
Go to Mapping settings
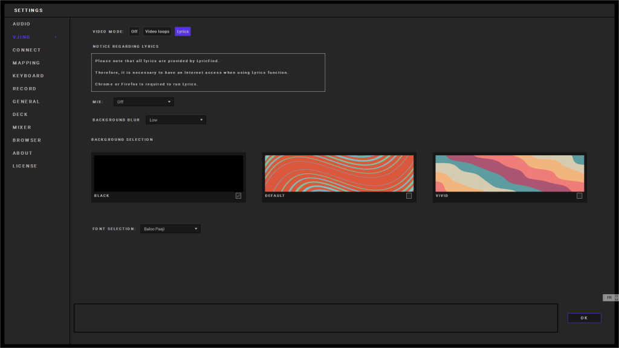tap(27, 63)
